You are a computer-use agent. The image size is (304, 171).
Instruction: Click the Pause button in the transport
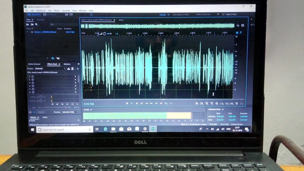pyautogui.click(x=137, y=103)
